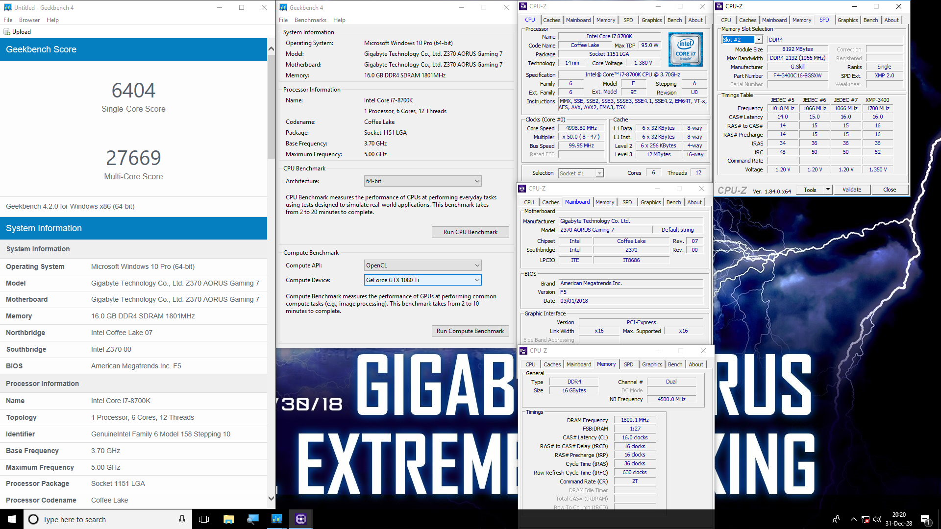Switch to Bench tab in CPU-Z SPD window

point(870,20)
